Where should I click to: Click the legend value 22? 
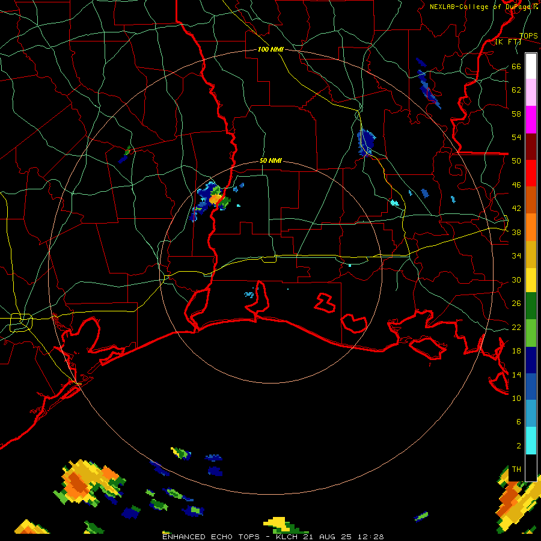tap(516, 327)
